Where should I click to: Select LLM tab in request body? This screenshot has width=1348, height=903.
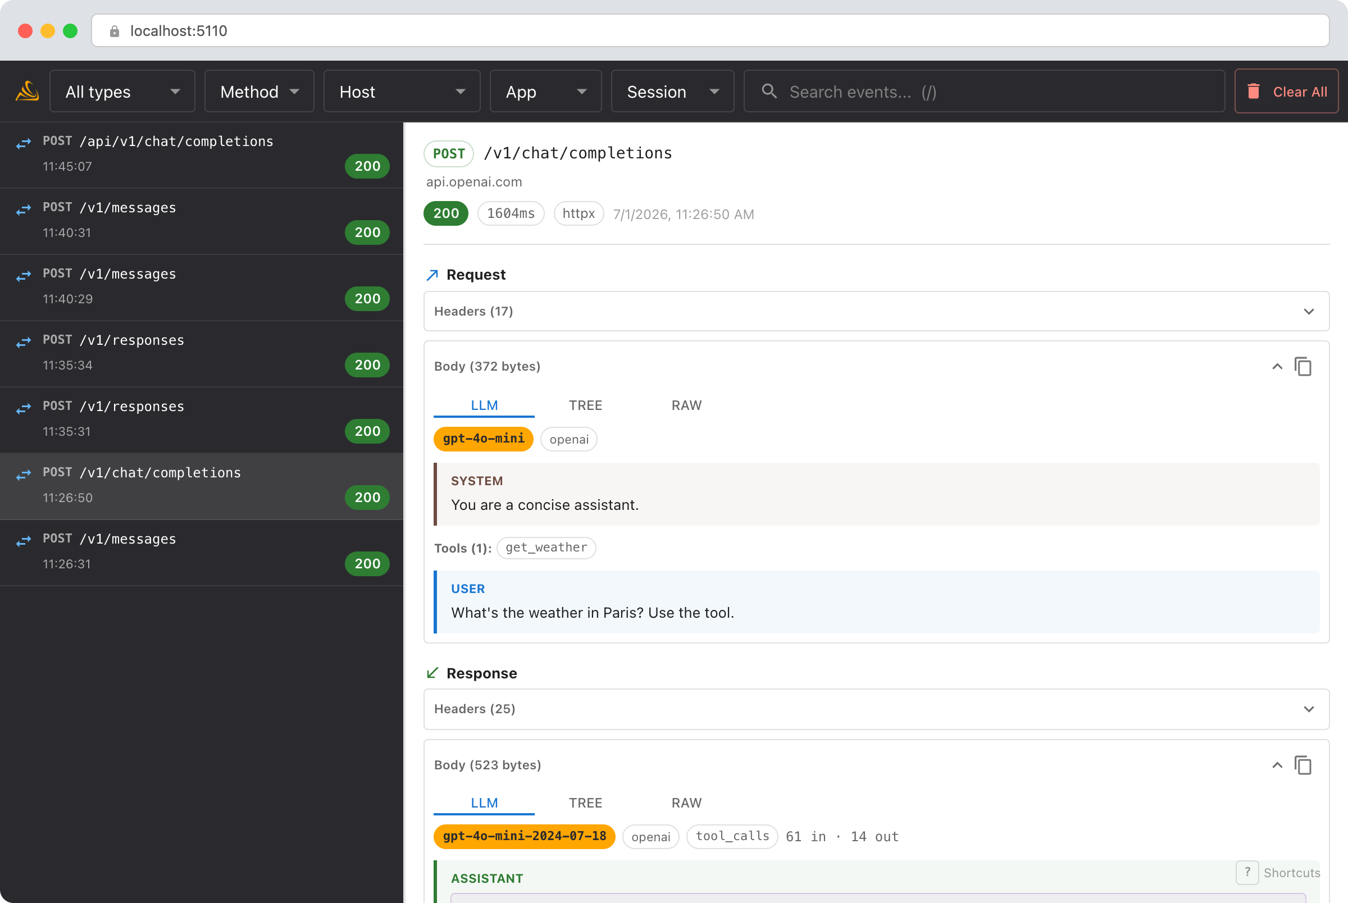484,405
